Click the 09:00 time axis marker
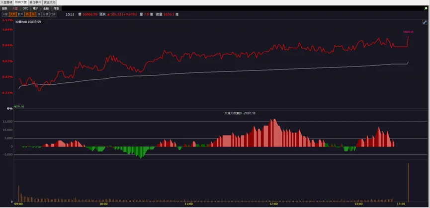 (19, 204)
